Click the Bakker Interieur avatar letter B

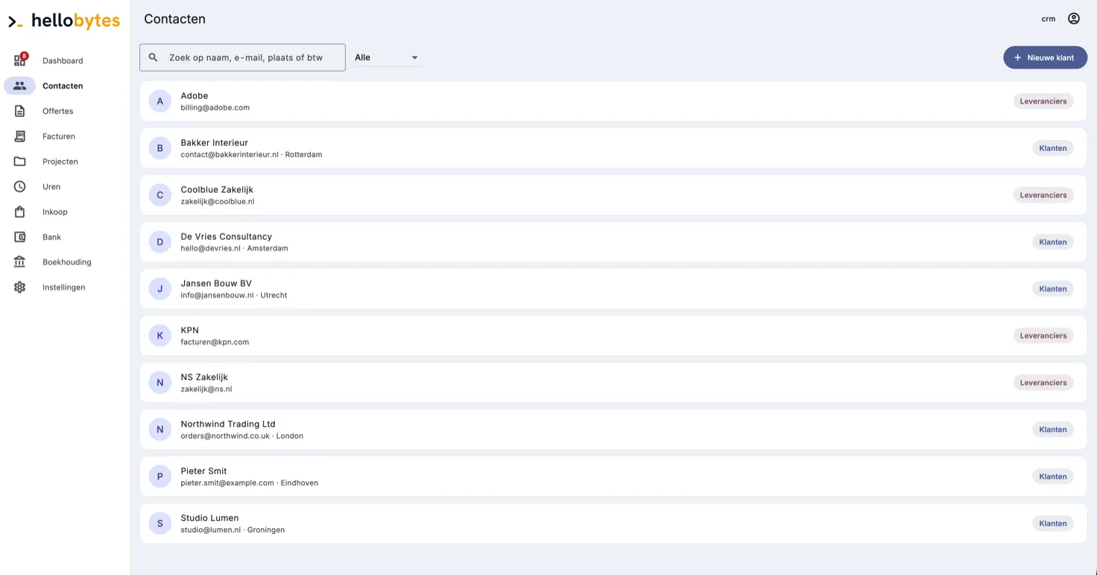point(160,148)
